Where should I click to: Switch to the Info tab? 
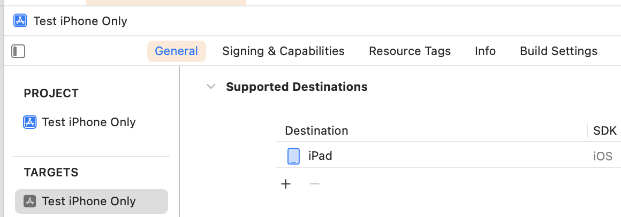485,51
